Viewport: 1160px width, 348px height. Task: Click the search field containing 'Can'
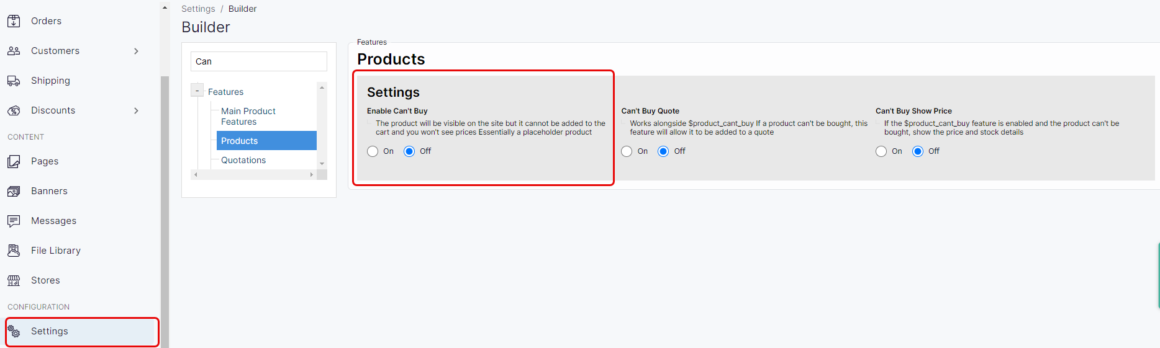click(x=258, y=61)
